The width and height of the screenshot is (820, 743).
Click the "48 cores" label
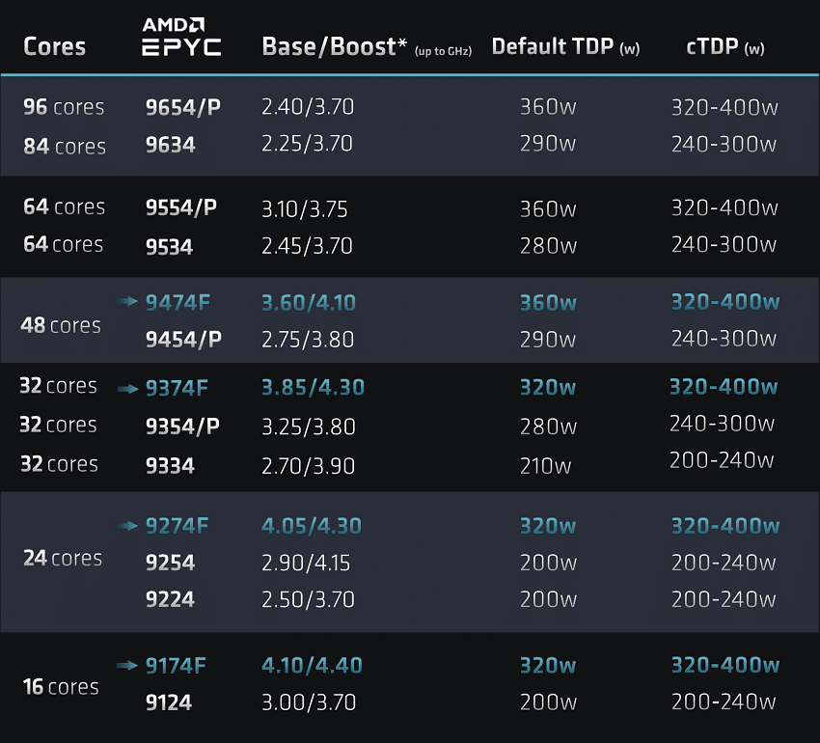(x=61, y=325)
